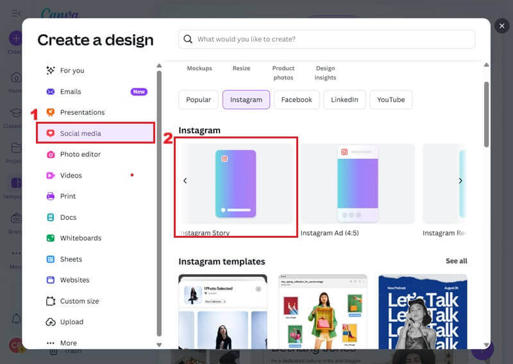Click the sidebar scroll up arrow
This screenshot has width=513, height=364.
tap(159, 66)
